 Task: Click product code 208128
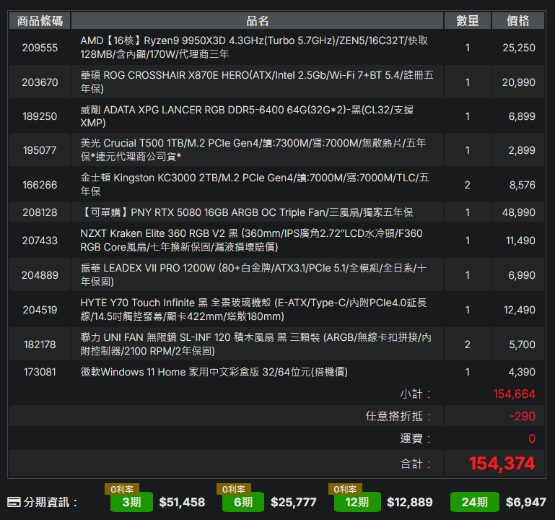[40, 212]
